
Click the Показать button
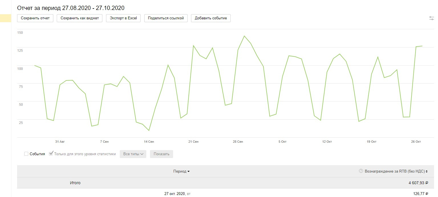point(161,154)
